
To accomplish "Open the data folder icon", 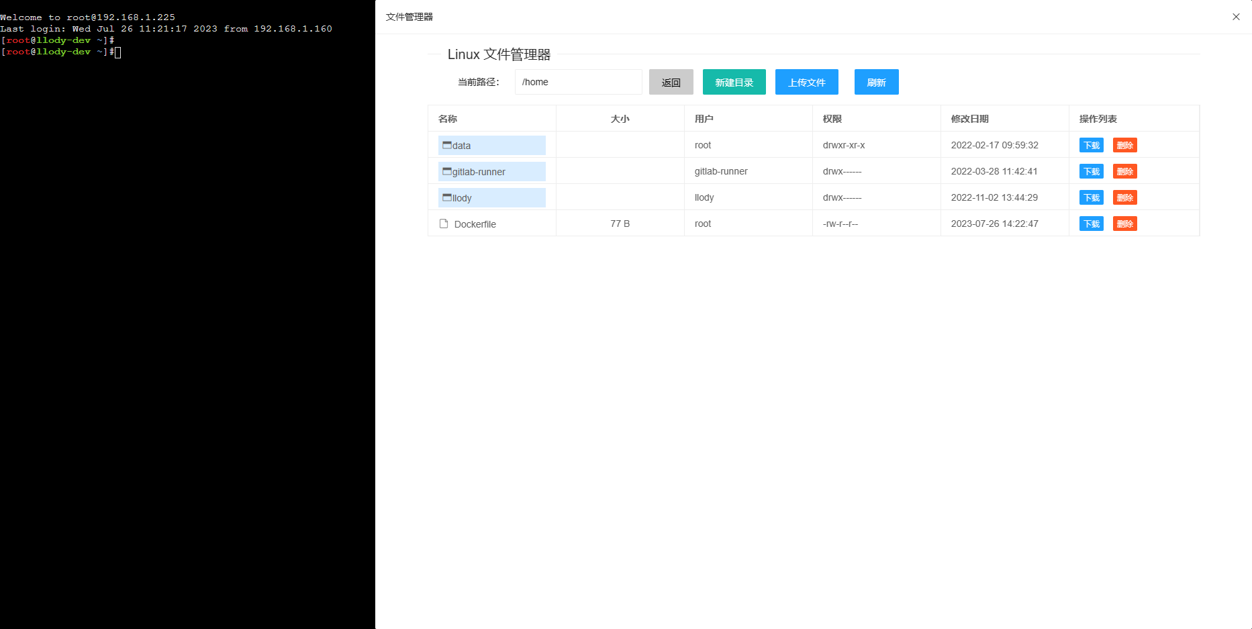I will click(x=447, y=145).
